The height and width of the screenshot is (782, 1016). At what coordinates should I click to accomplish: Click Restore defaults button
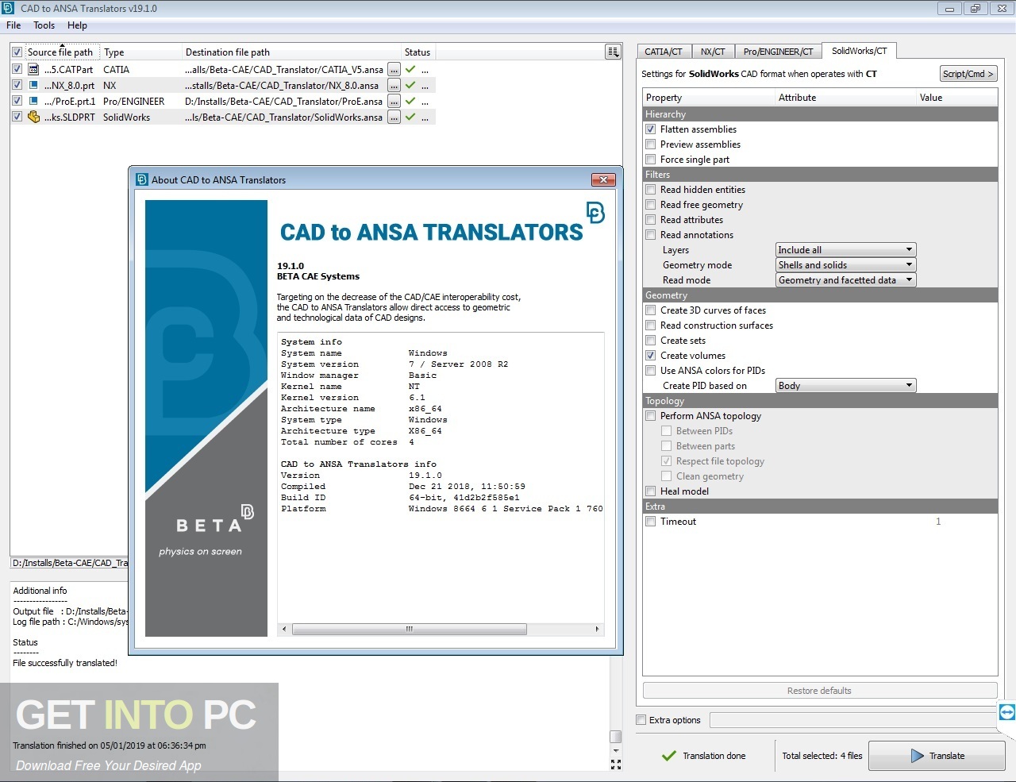pos(820,691)
